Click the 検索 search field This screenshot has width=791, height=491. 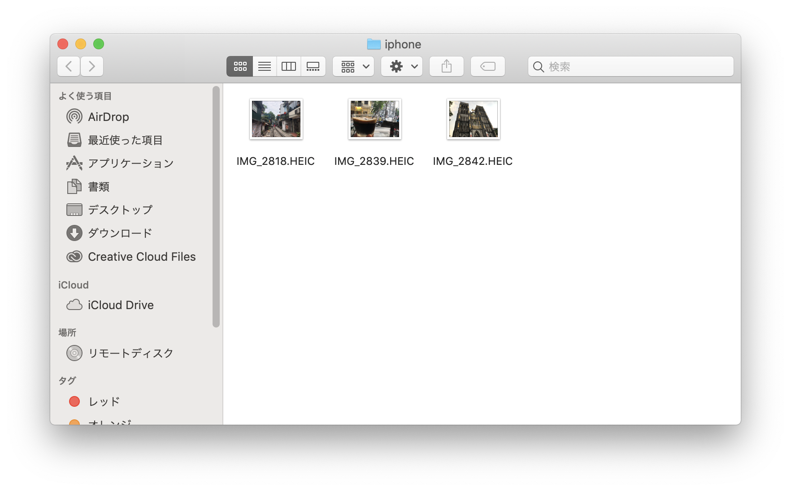pos(631,66)
